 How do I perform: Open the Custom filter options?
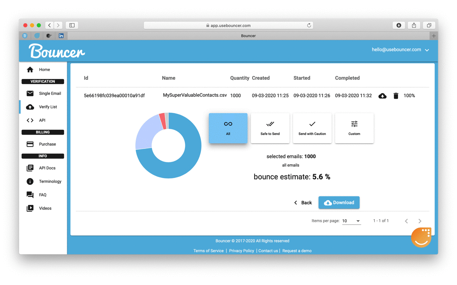point(354,128)
